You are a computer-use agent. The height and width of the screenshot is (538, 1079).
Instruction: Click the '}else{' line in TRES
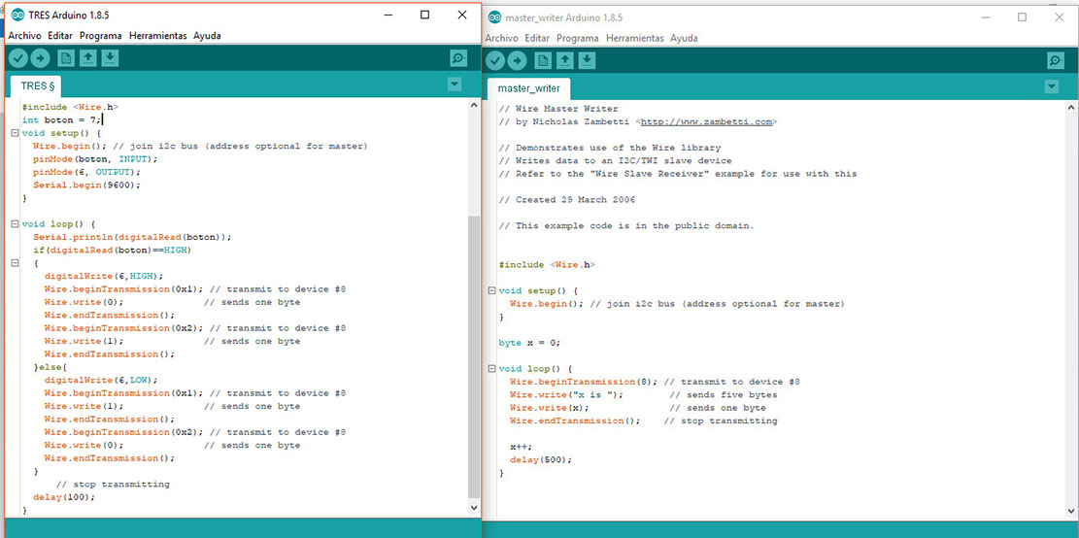pos(50,367)
